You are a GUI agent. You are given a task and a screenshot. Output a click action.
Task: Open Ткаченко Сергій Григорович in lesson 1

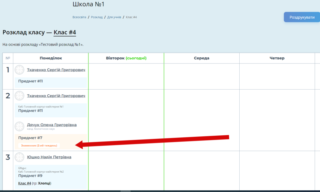click(56, 70)
